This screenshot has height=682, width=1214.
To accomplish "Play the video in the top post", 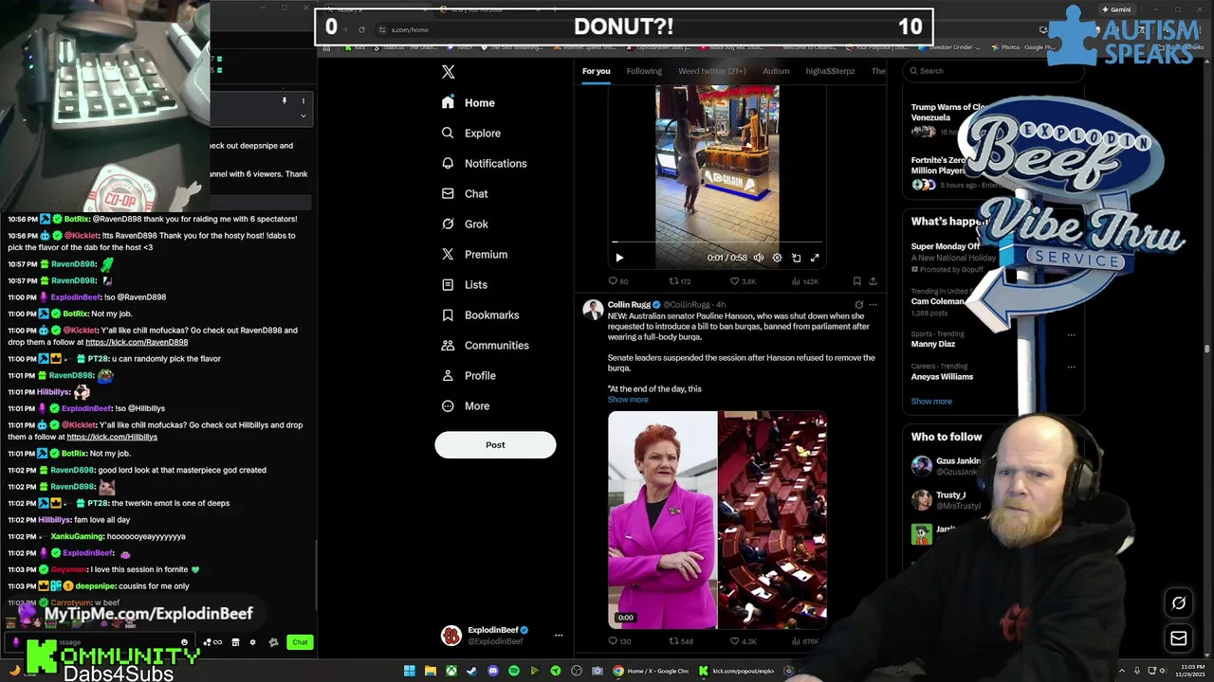I will [619, 258].
